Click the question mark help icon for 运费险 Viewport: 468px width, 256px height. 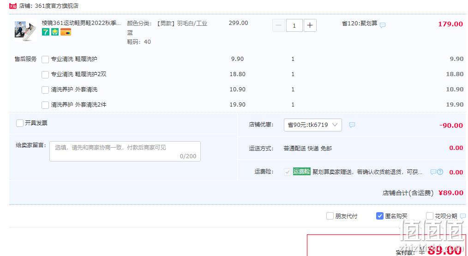[x=440, y=172]
